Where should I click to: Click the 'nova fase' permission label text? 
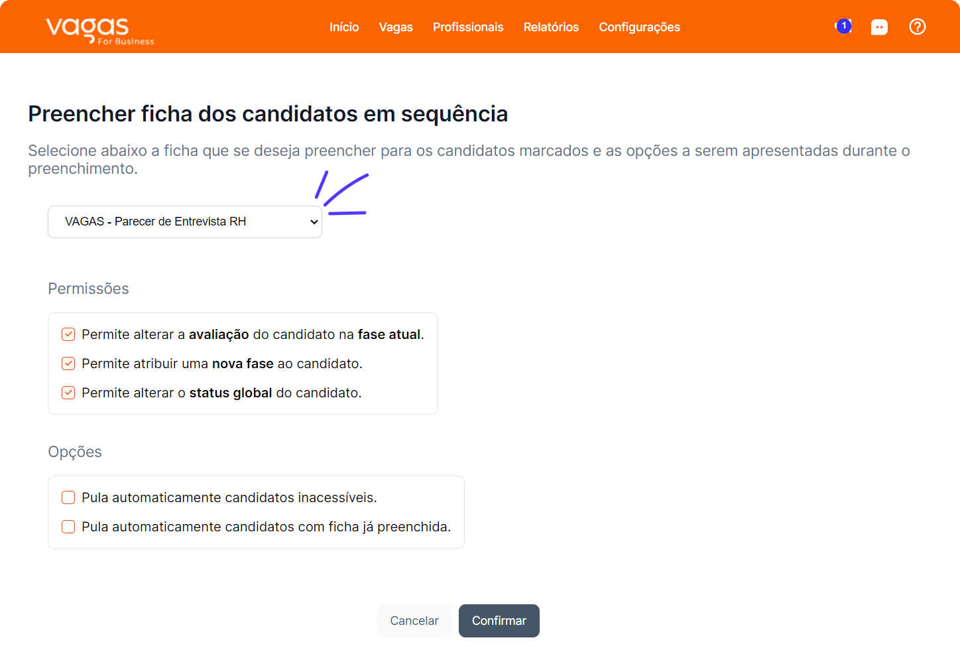222,363
